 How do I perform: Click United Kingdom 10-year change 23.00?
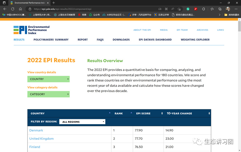click(x=169, y=139)
